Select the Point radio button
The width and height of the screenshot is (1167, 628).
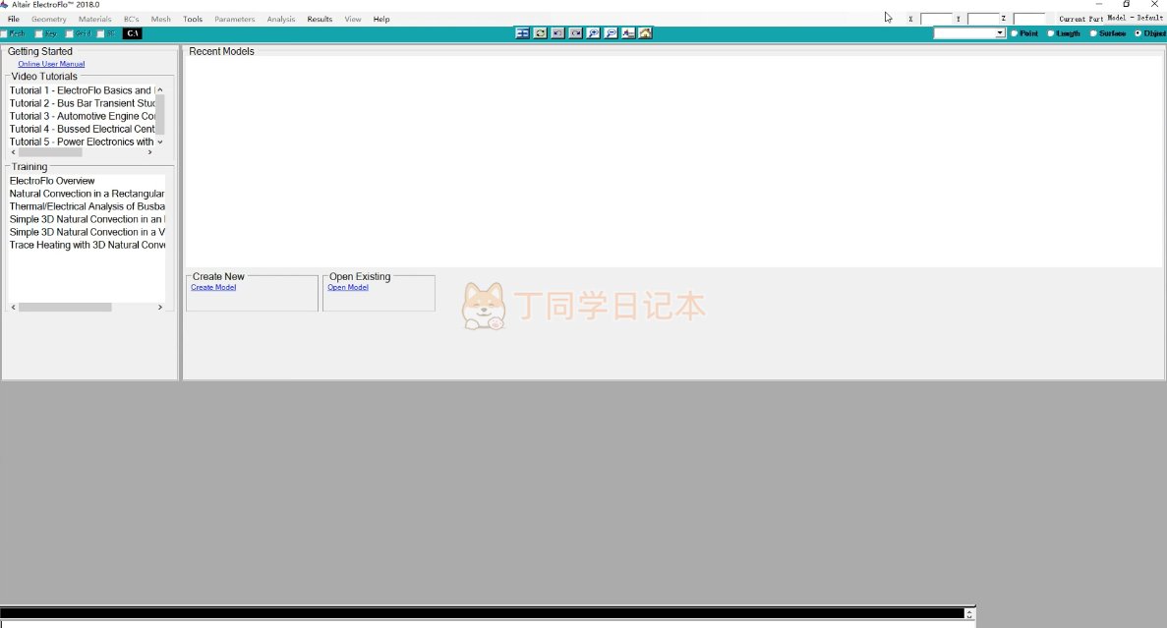tap(1016, 33)
